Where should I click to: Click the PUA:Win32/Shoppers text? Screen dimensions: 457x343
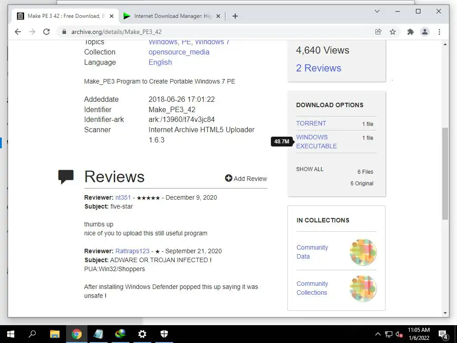coord(114,269)
